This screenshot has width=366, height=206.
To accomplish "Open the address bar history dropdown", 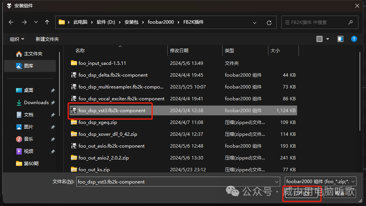I will pos(255,23).
